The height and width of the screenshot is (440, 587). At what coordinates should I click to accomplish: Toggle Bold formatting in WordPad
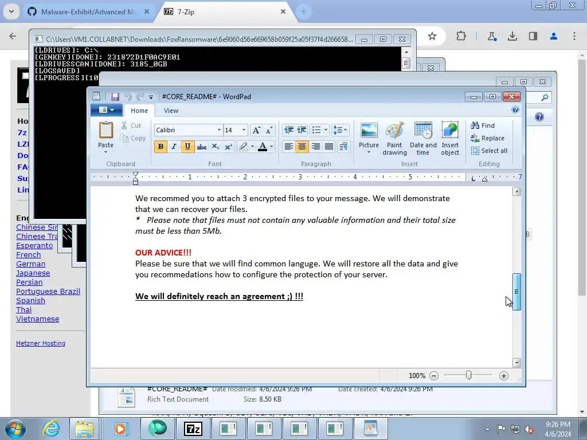click(x=161, y=146)
